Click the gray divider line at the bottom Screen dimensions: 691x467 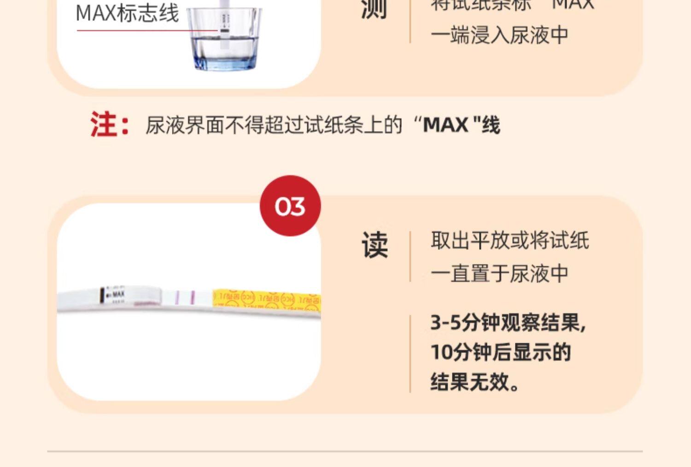coord(345,451)
